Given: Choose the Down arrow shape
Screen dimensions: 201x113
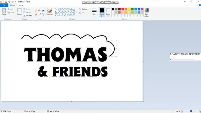Looking at the screenshot, I should tap(57, 15).
